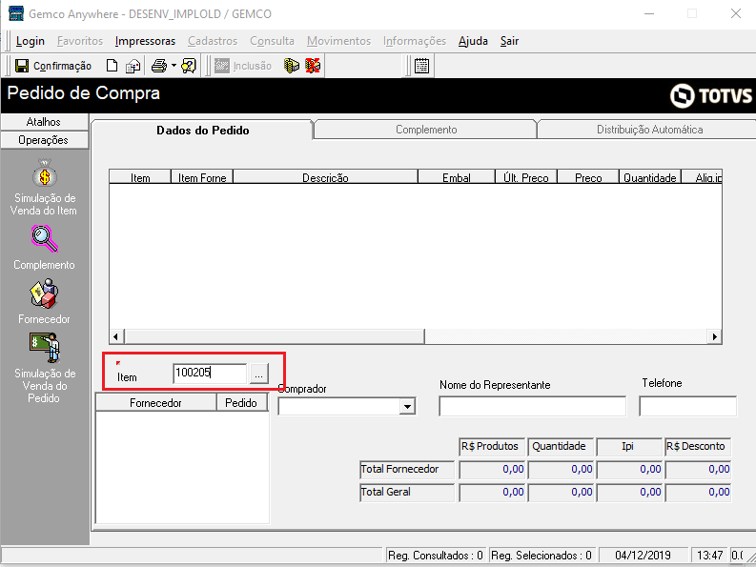
Task: Click the Item lookup ellipsis button
Action: (x=259, y=374)
